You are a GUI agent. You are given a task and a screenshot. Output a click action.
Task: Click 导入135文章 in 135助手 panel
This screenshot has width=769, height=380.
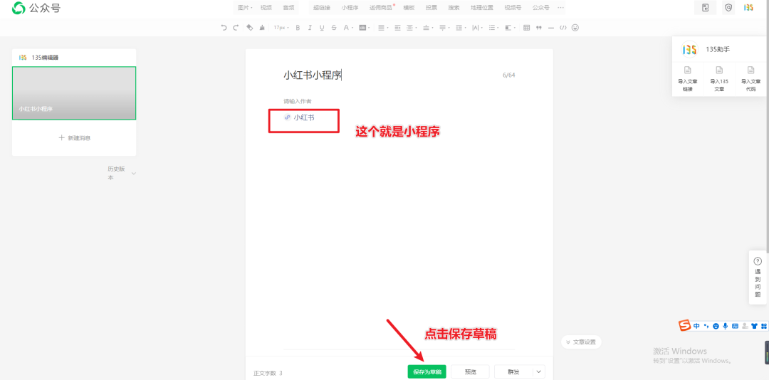coord(719,78)
